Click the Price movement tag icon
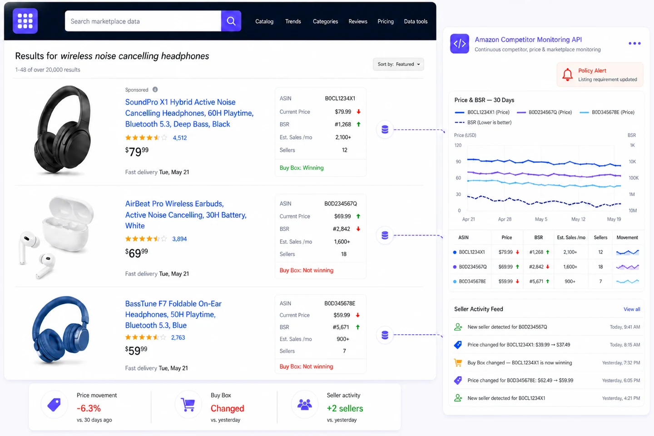 click(x=54, y=404)
